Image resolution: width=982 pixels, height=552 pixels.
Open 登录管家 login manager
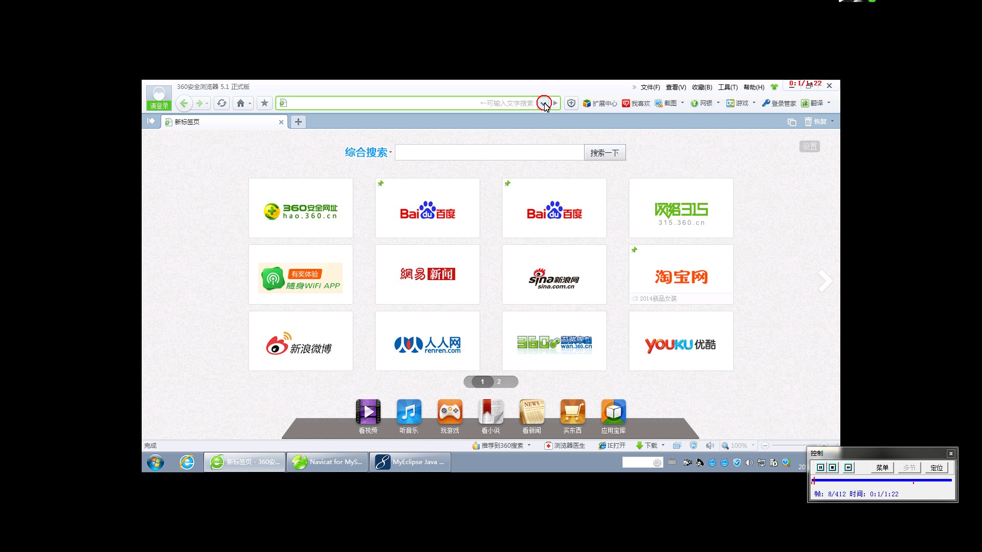[779, 103]
